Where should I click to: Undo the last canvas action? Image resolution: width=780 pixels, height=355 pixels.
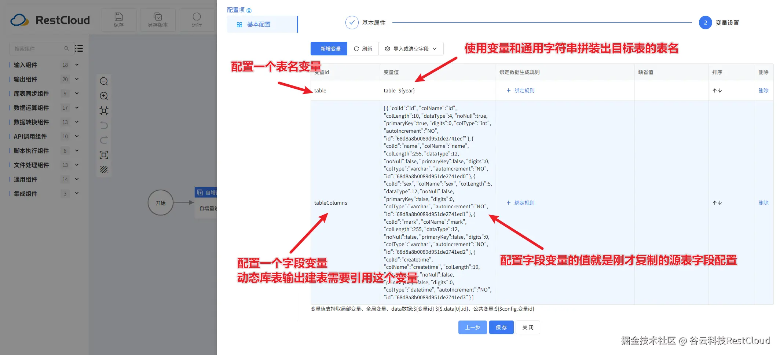(104, 125)
